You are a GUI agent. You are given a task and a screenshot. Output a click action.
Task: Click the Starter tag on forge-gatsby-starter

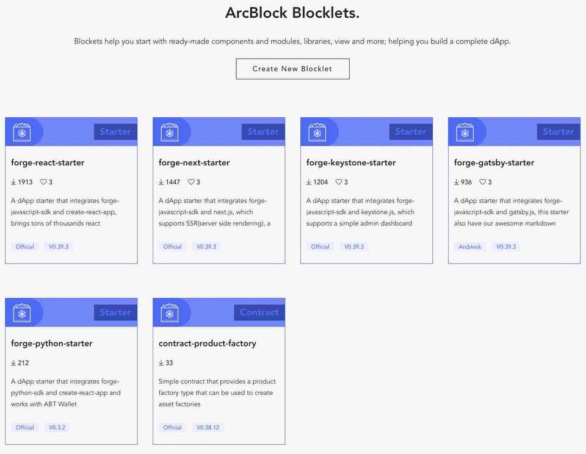[558, 132]
